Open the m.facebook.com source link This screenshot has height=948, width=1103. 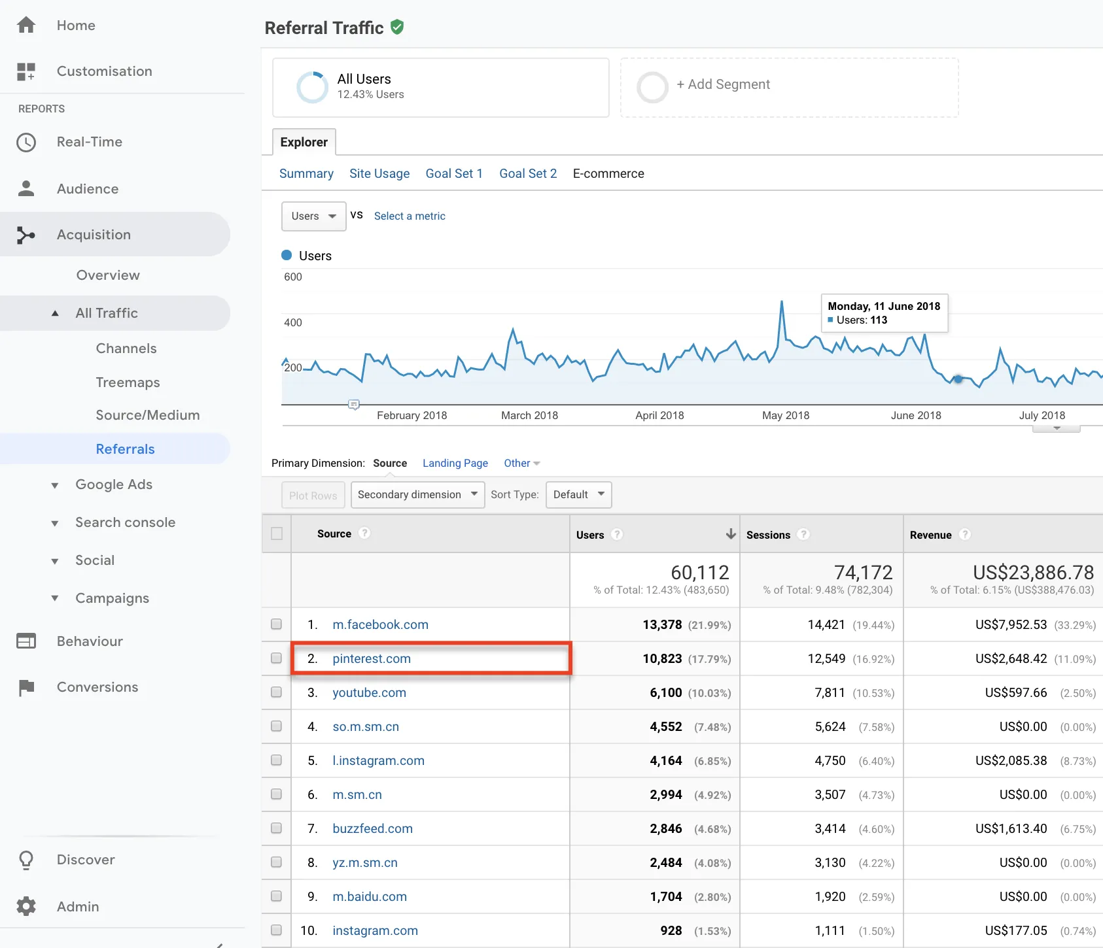tap(381, 624)
